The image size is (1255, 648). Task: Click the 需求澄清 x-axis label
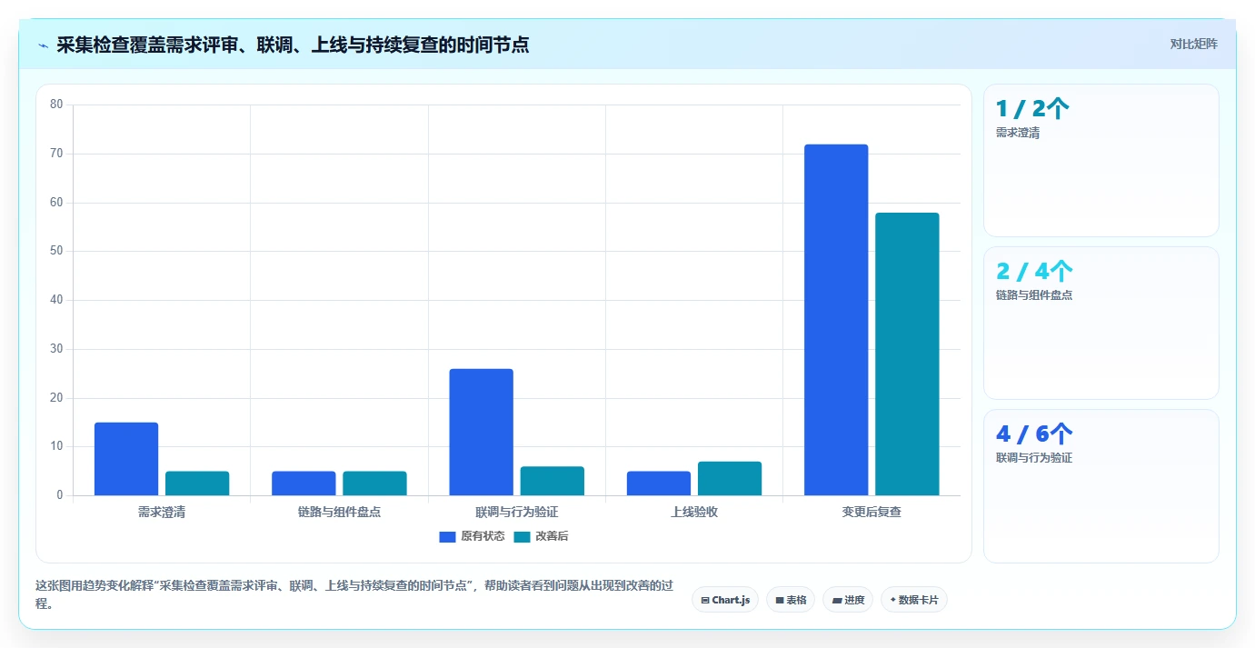click(x=162, y=512)
